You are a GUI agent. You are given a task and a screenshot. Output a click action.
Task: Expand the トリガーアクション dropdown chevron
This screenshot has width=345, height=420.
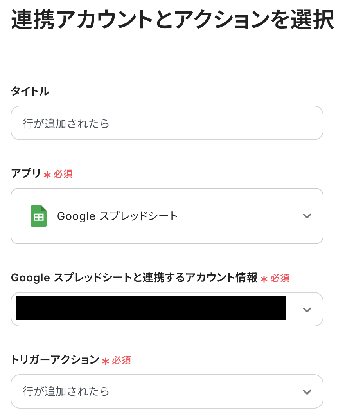point(307,392)
